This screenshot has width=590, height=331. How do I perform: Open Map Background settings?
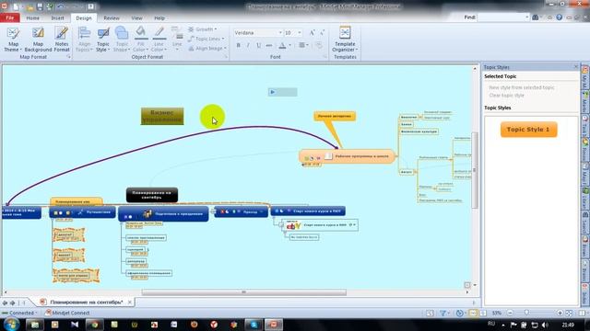coord(38,40)
